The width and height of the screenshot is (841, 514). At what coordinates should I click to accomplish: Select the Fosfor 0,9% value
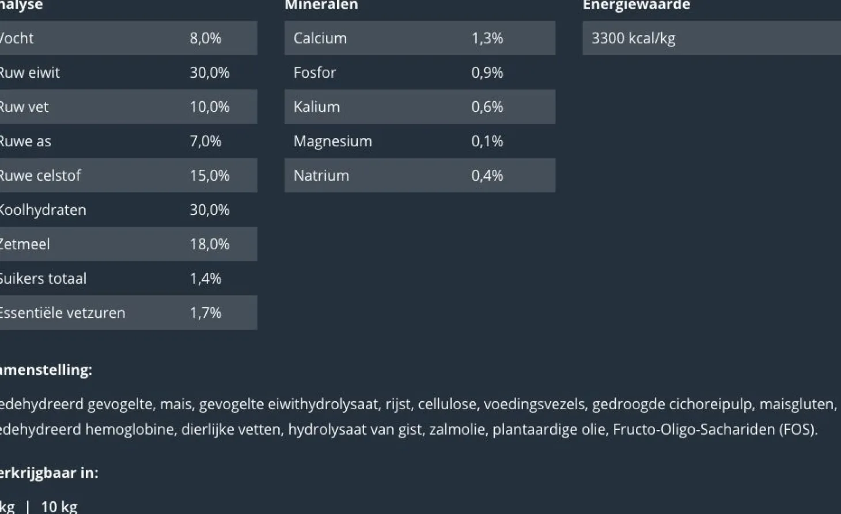click(487, 73)
